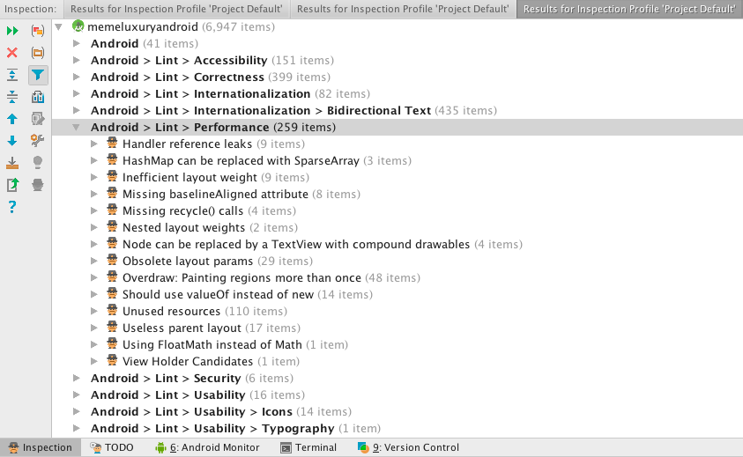Click the Android icon next to memeluxuryandroid
Image resolution: width=743 pixels, height=457 pixels.
[78, 26]
